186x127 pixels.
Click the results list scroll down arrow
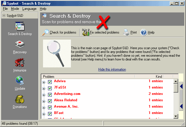pyautogui.click(x=176, y=116)
